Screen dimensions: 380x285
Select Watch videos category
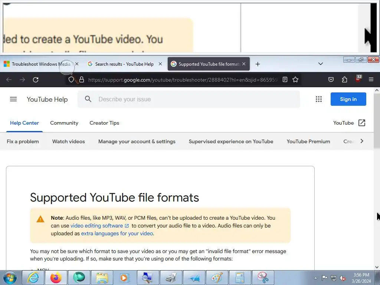[x=69, y=141]
